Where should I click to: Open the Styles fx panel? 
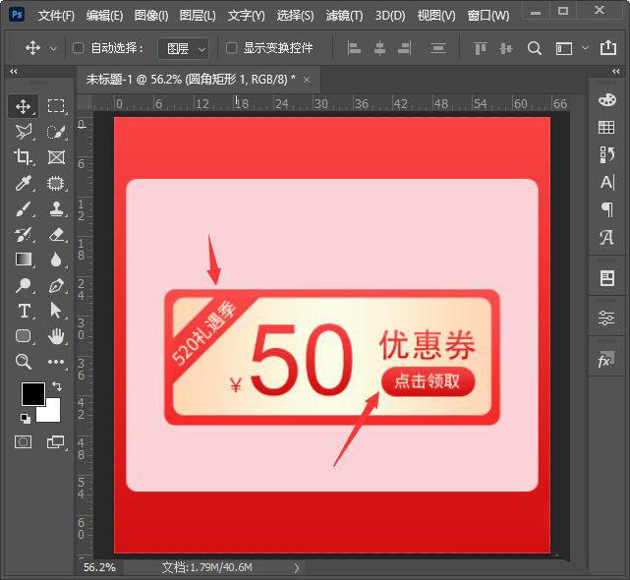[606, 361]
